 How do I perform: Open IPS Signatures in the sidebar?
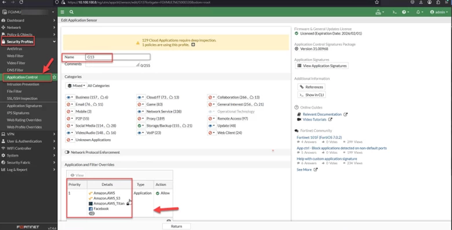click(x=18, y=113)
